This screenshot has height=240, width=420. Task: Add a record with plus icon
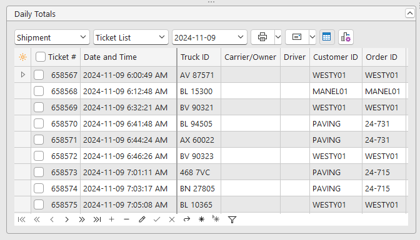[112, 219]
